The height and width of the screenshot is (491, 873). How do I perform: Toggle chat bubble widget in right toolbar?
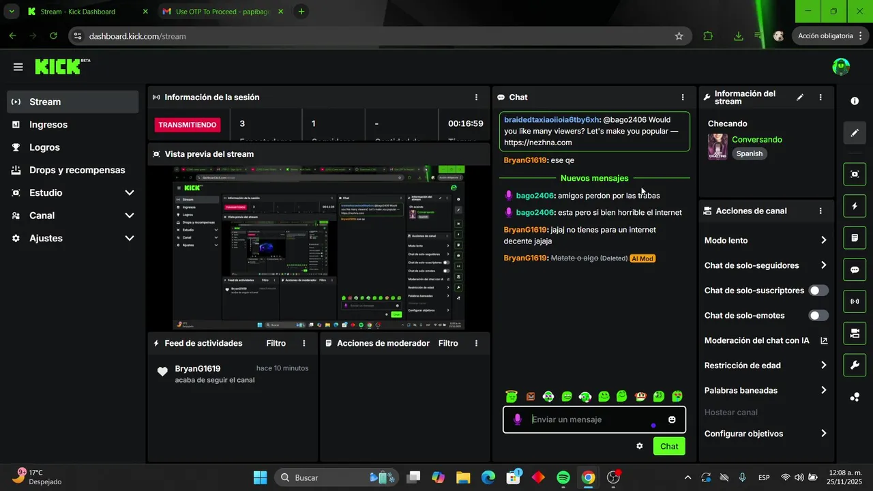(x=855, y=269)
